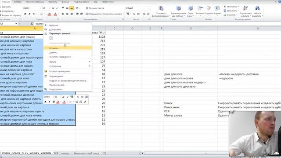Screen dimensions: 281x158
Task: Align cell content to top
Action: pyautogui.click(x=63, y=8)
